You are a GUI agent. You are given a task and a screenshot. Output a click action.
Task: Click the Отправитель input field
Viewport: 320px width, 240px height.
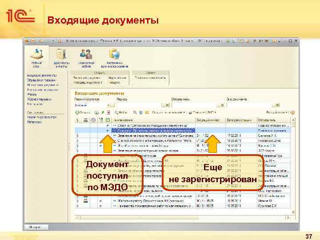(x=194, y=105)
